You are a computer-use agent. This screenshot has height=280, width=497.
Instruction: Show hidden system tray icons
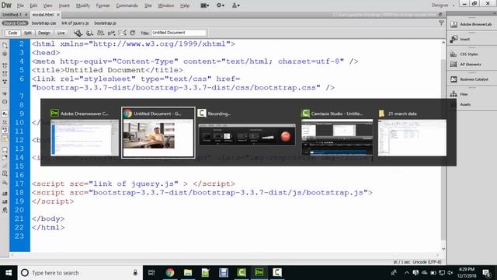407,273
